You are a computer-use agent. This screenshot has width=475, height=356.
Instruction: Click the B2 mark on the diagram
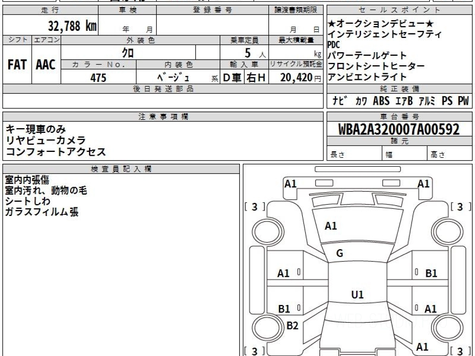pyautogui.click(x=292, y=326)
